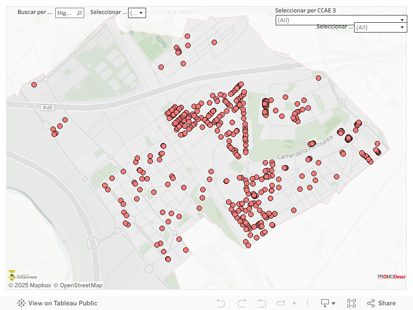Click the Revert icon in the toolbar
Viewport: 413px width, 310px height.
pyautogui.click(x=262, y=303)
